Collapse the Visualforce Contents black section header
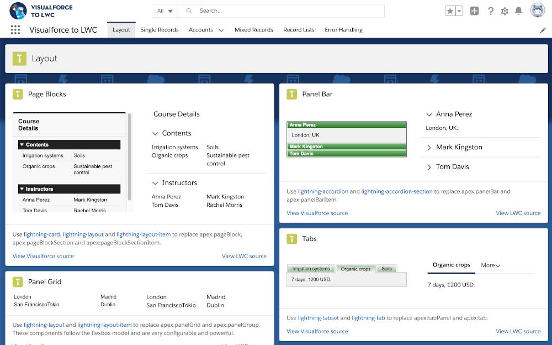The width and height of the screenshot is (552, 345). coord(69,145)
